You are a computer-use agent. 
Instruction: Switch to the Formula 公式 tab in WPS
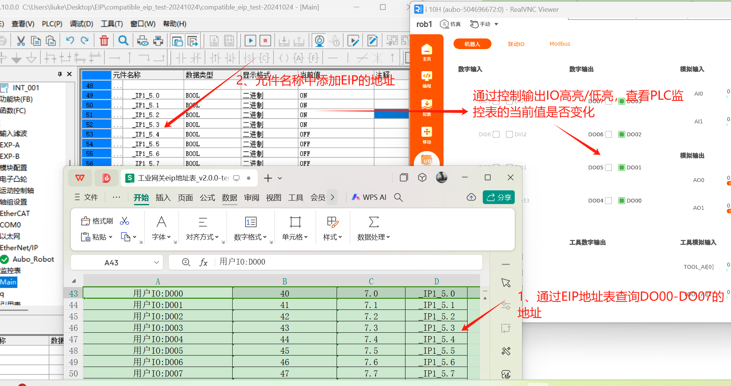click(207, 198)
